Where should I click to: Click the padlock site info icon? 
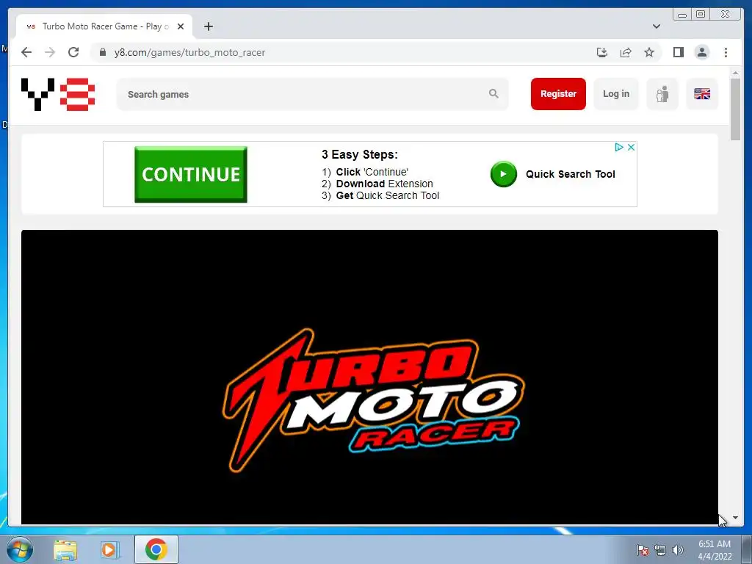(103, 52)
